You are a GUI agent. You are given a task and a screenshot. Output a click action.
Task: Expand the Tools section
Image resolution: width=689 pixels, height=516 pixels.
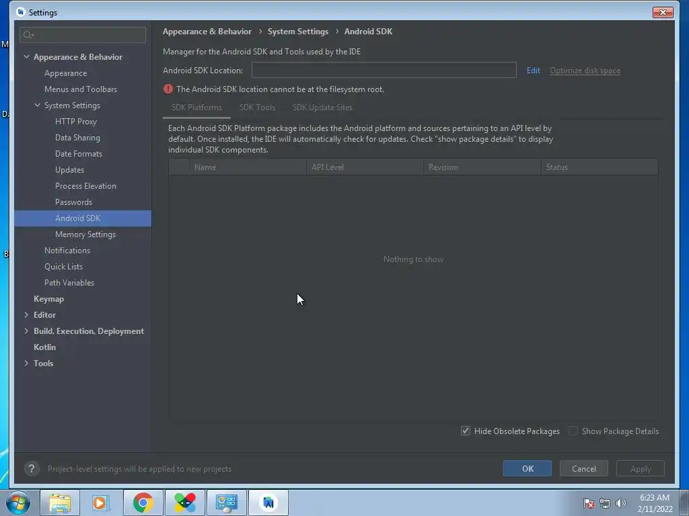[26, 363]
